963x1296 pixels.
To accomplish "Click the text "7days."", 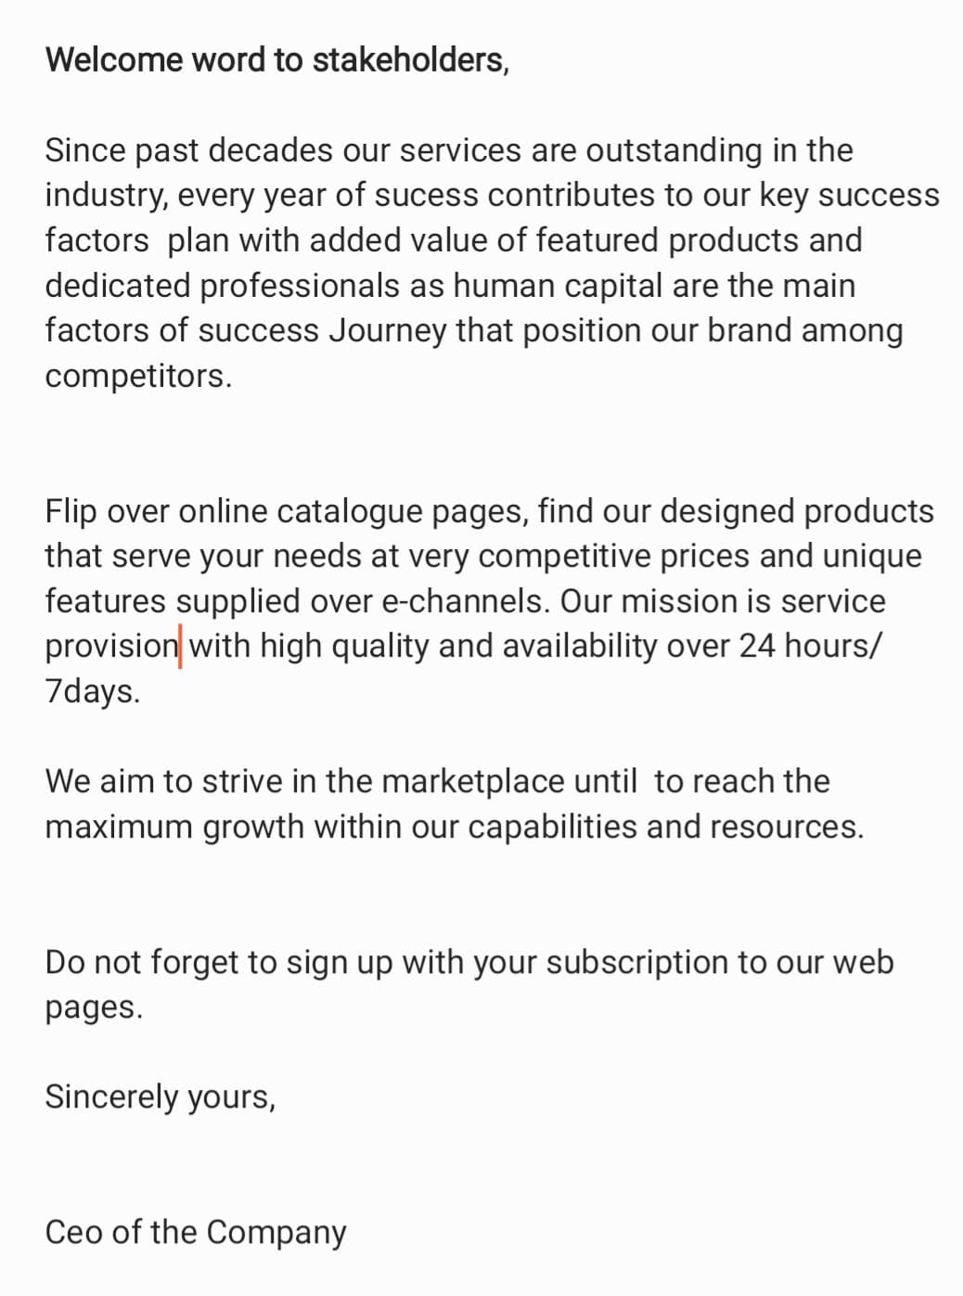I will click(x=92, y=691).
